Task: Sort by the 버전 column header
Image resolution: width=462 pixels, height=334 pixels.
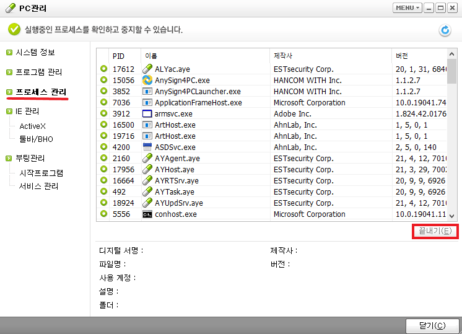Action: point(419,56)
